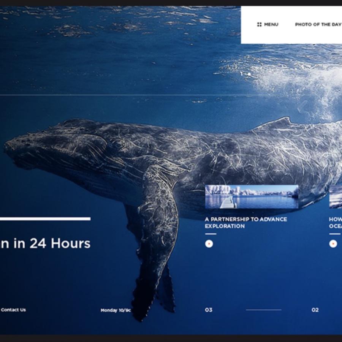Open the MENU navigation panel
This screenshot has width=342, height=342.
click(x=271, y=24)
